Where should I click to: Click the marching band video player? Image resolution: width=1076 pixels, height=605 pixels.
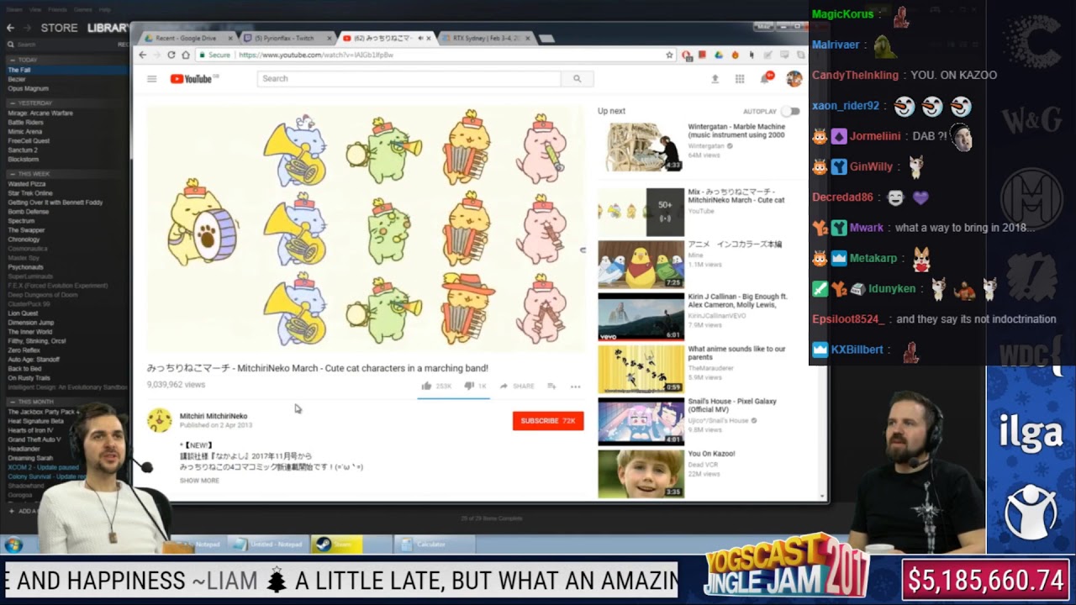coord(366,229)
